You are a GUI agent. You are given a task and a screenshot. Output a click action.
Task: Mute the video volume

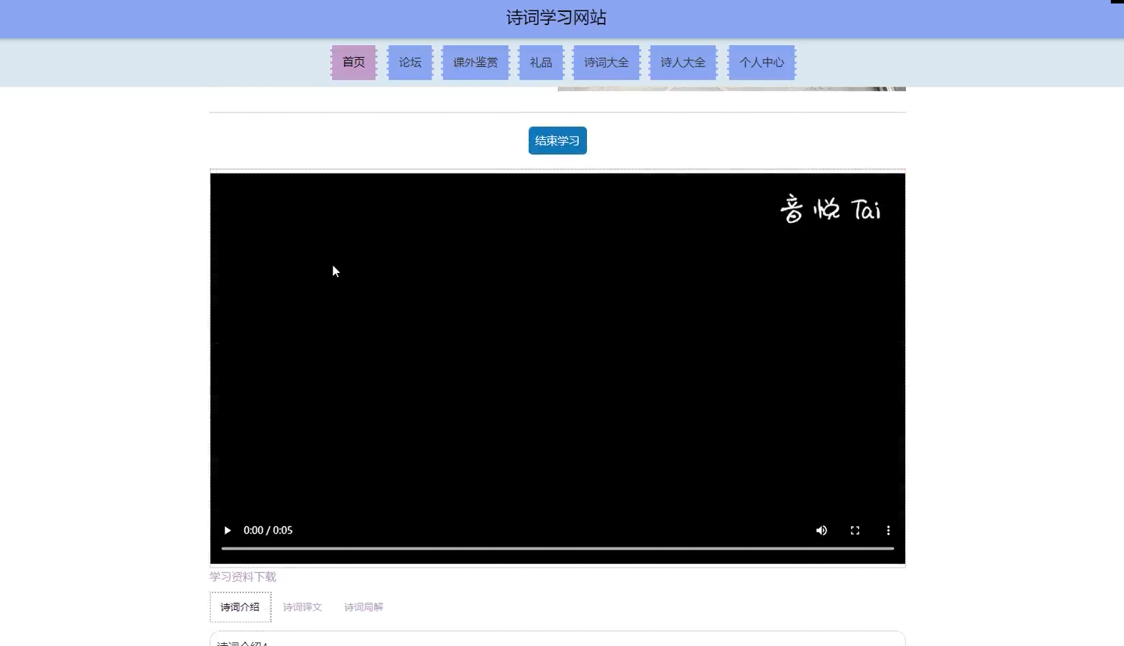(821, 530)
